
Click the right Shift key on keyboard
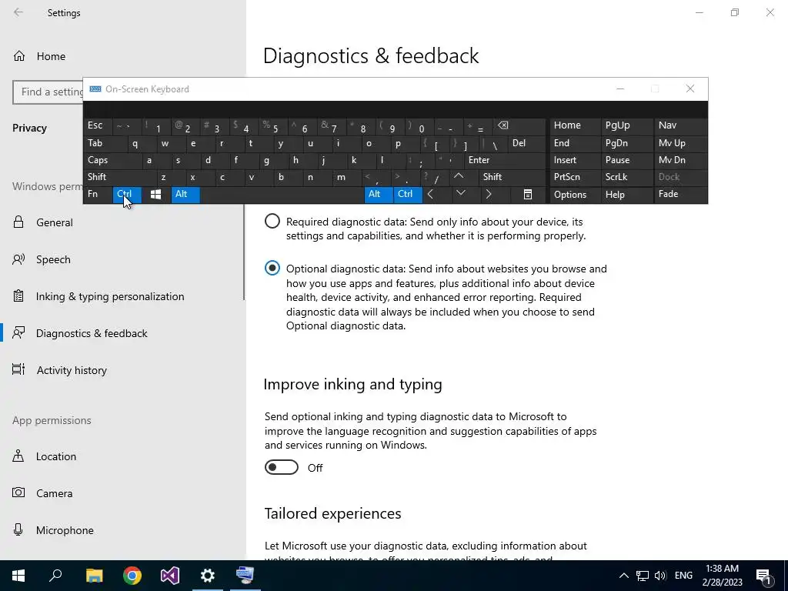point(512,177)
